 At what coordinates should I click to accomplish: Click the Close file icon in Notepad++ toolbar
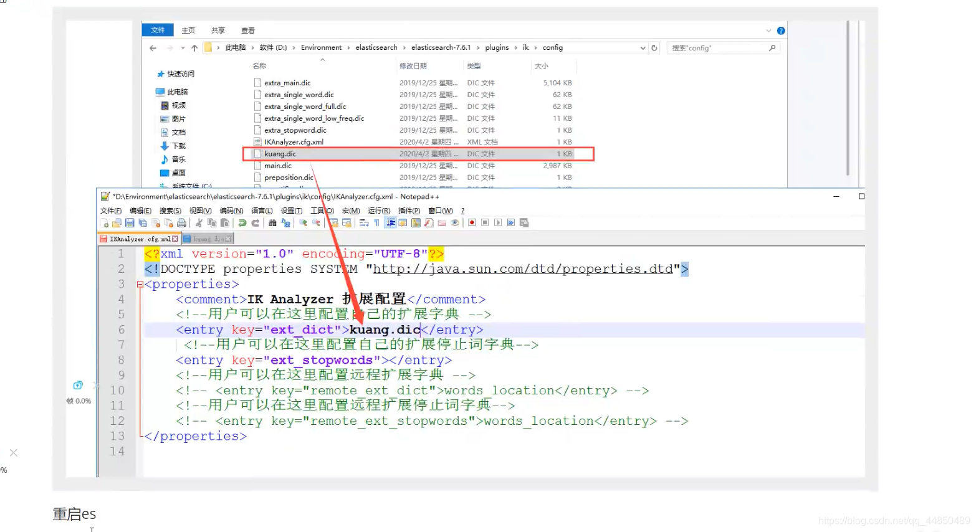pyautogui.click(x=156, y=223)
